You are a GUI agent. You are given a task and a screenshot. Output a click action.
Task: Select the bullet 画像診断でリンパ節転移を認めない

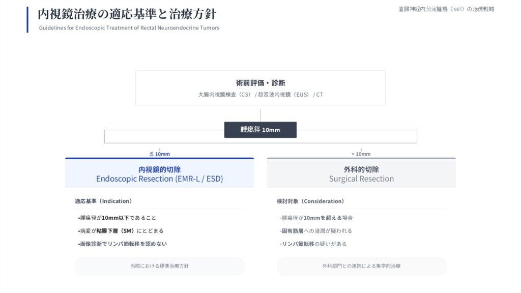(x=122, y=244)
